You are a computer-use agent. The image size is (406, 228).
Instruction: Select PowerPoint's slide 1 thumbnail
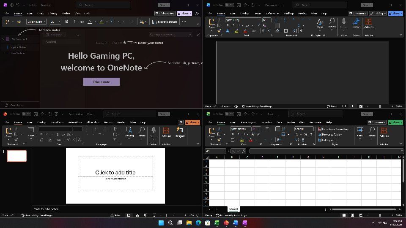point(16,156)
